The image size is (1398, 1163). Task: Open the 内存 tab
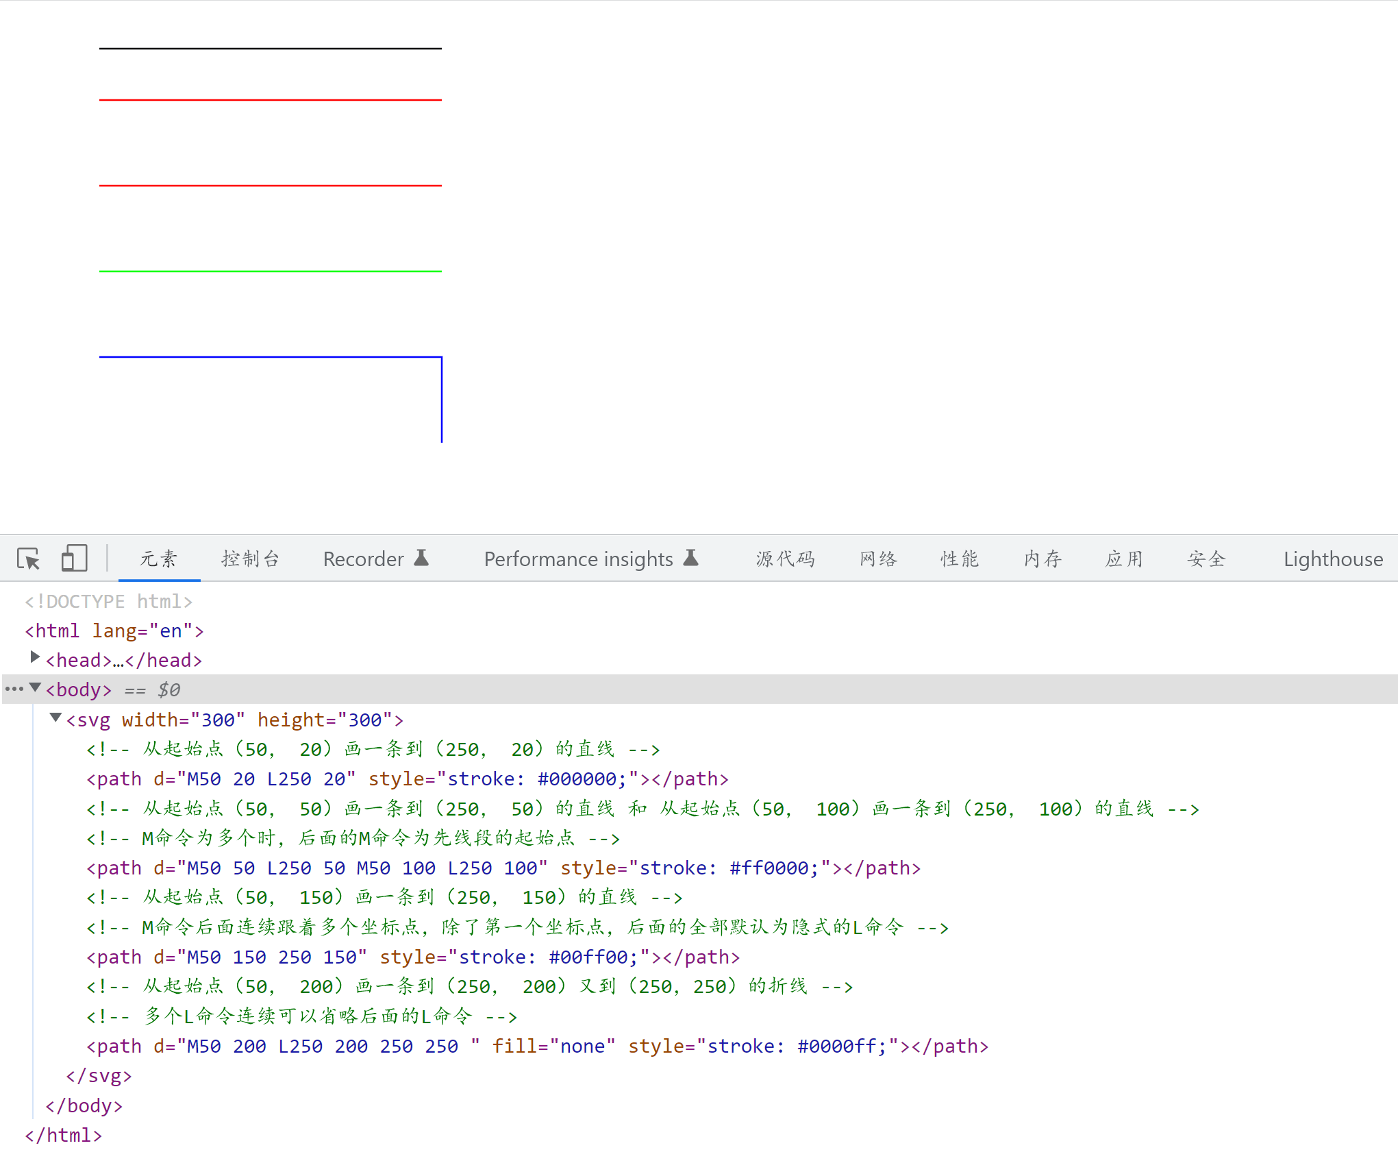pyautogui.click(x=1043, y=559)
